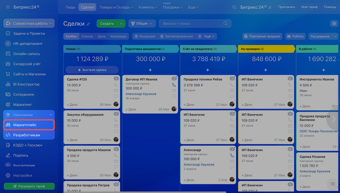Click the Новая stage header
Image resolution: width=340 pixels, height=193 pixels.
pyautogui.click(x=92, y=49)
